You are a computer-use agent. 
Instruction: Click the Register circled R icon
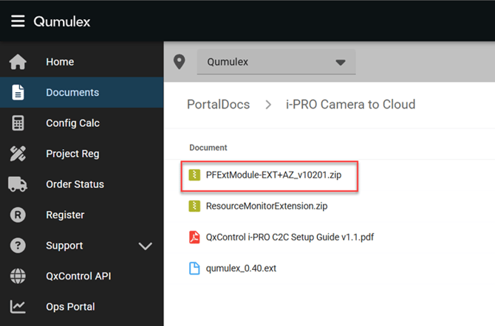tap(18, 215)
